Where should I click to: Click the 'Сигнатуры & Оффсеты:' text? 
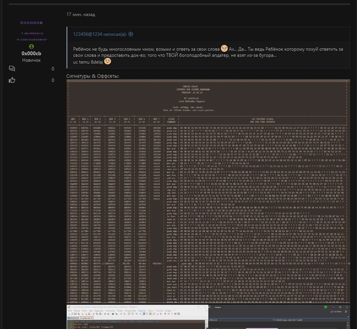tap(93, 76)
